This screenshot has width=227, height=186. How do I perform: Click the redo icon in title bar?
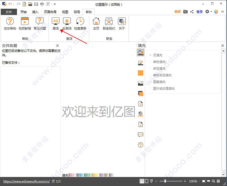coord(19,4)
